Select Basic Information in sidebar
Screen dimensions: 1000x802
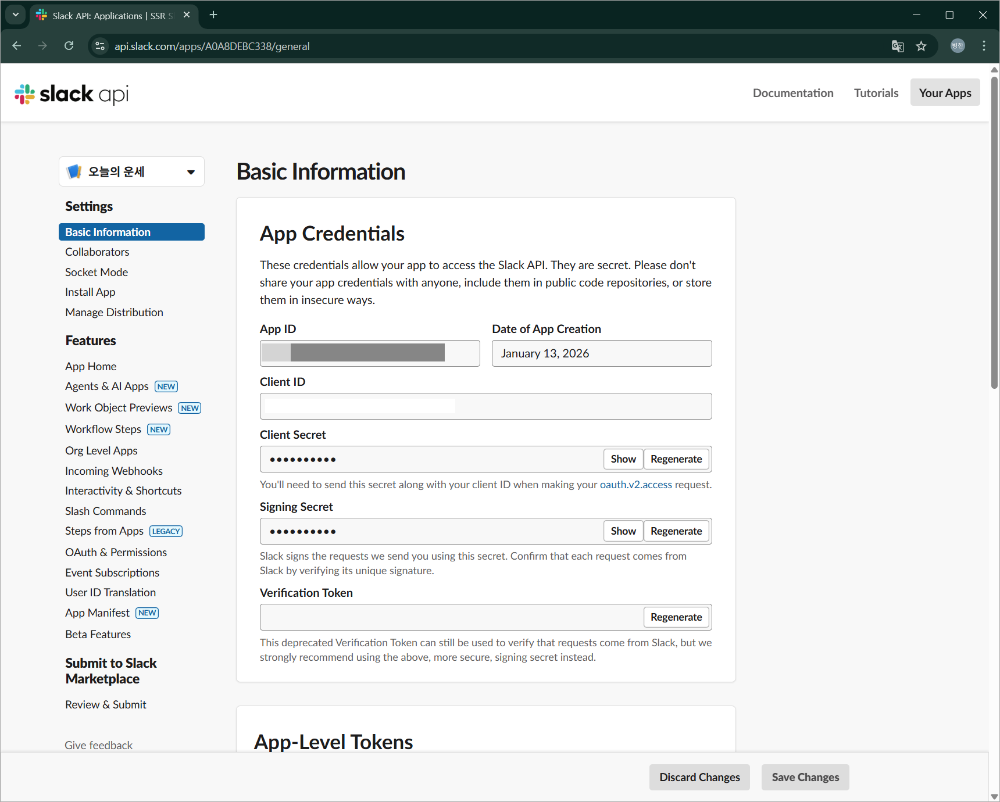pos(131,232)
